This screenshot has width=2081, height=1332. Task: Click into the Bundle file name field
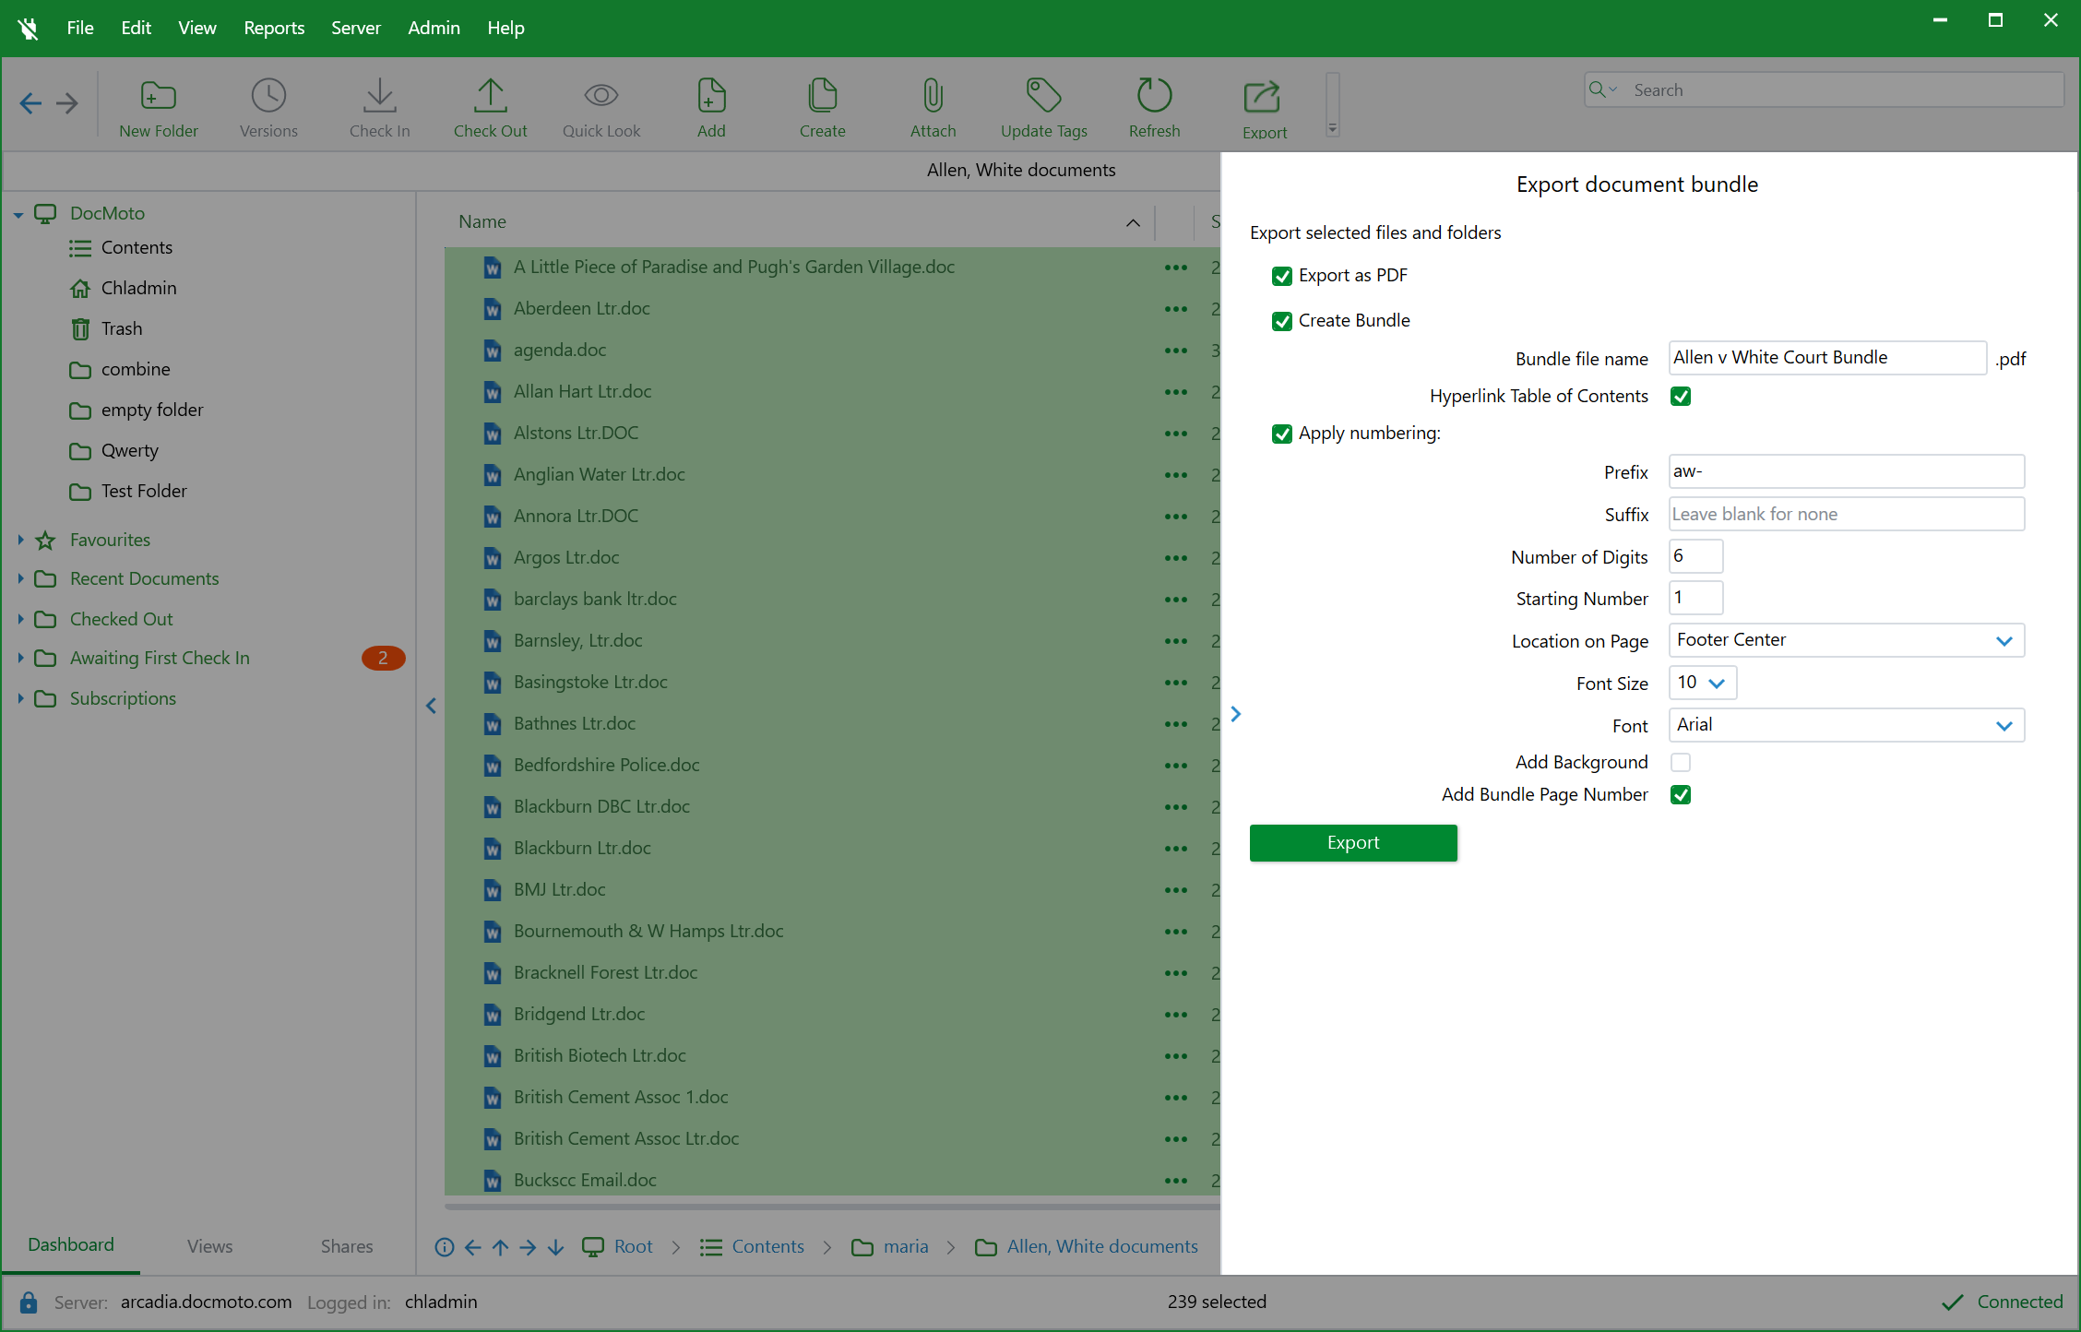(1826, 358)
